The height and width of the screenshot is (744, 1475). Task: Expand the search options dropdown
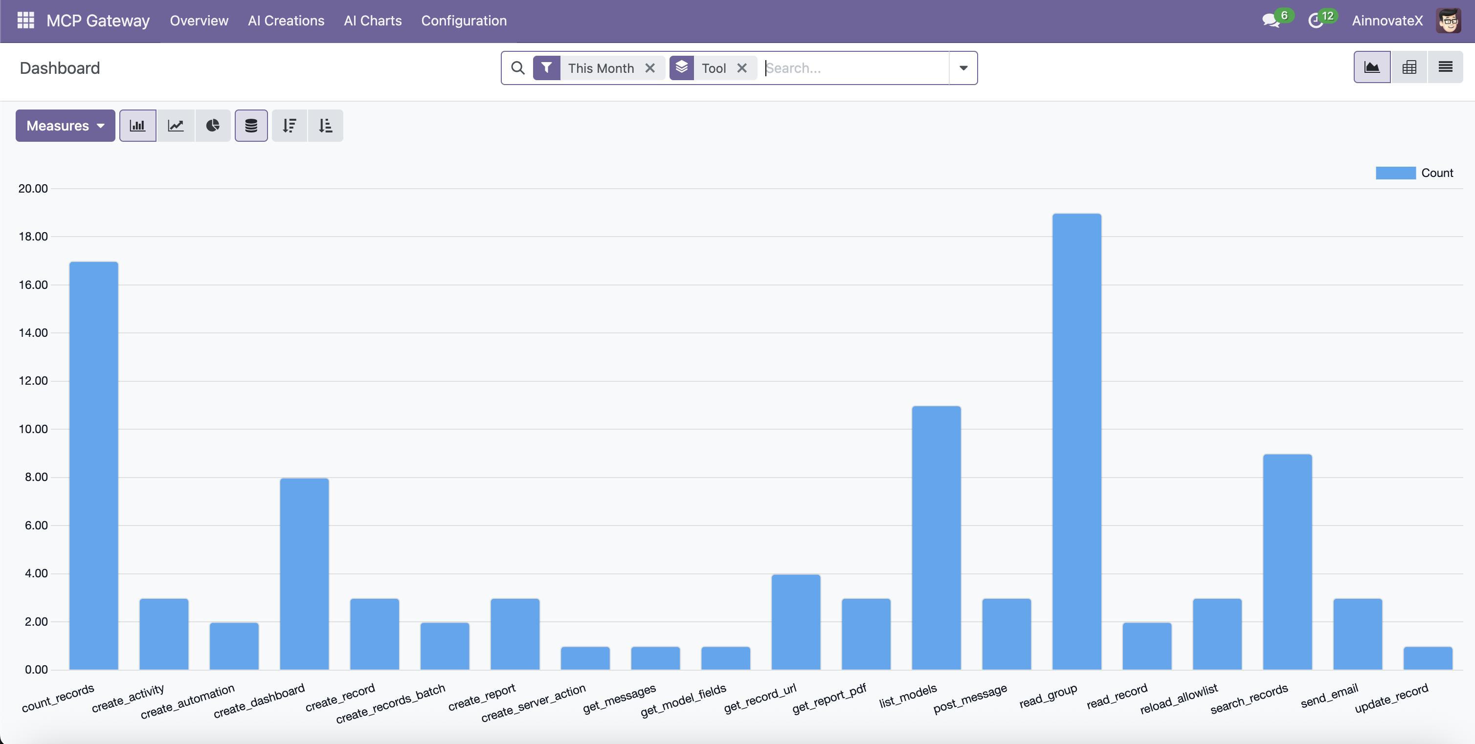click(x=963, y=67)
